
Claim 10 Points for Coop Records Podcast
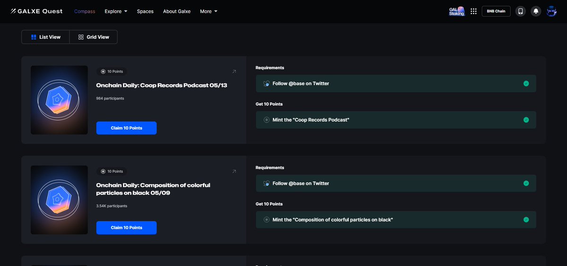(127, 128)
